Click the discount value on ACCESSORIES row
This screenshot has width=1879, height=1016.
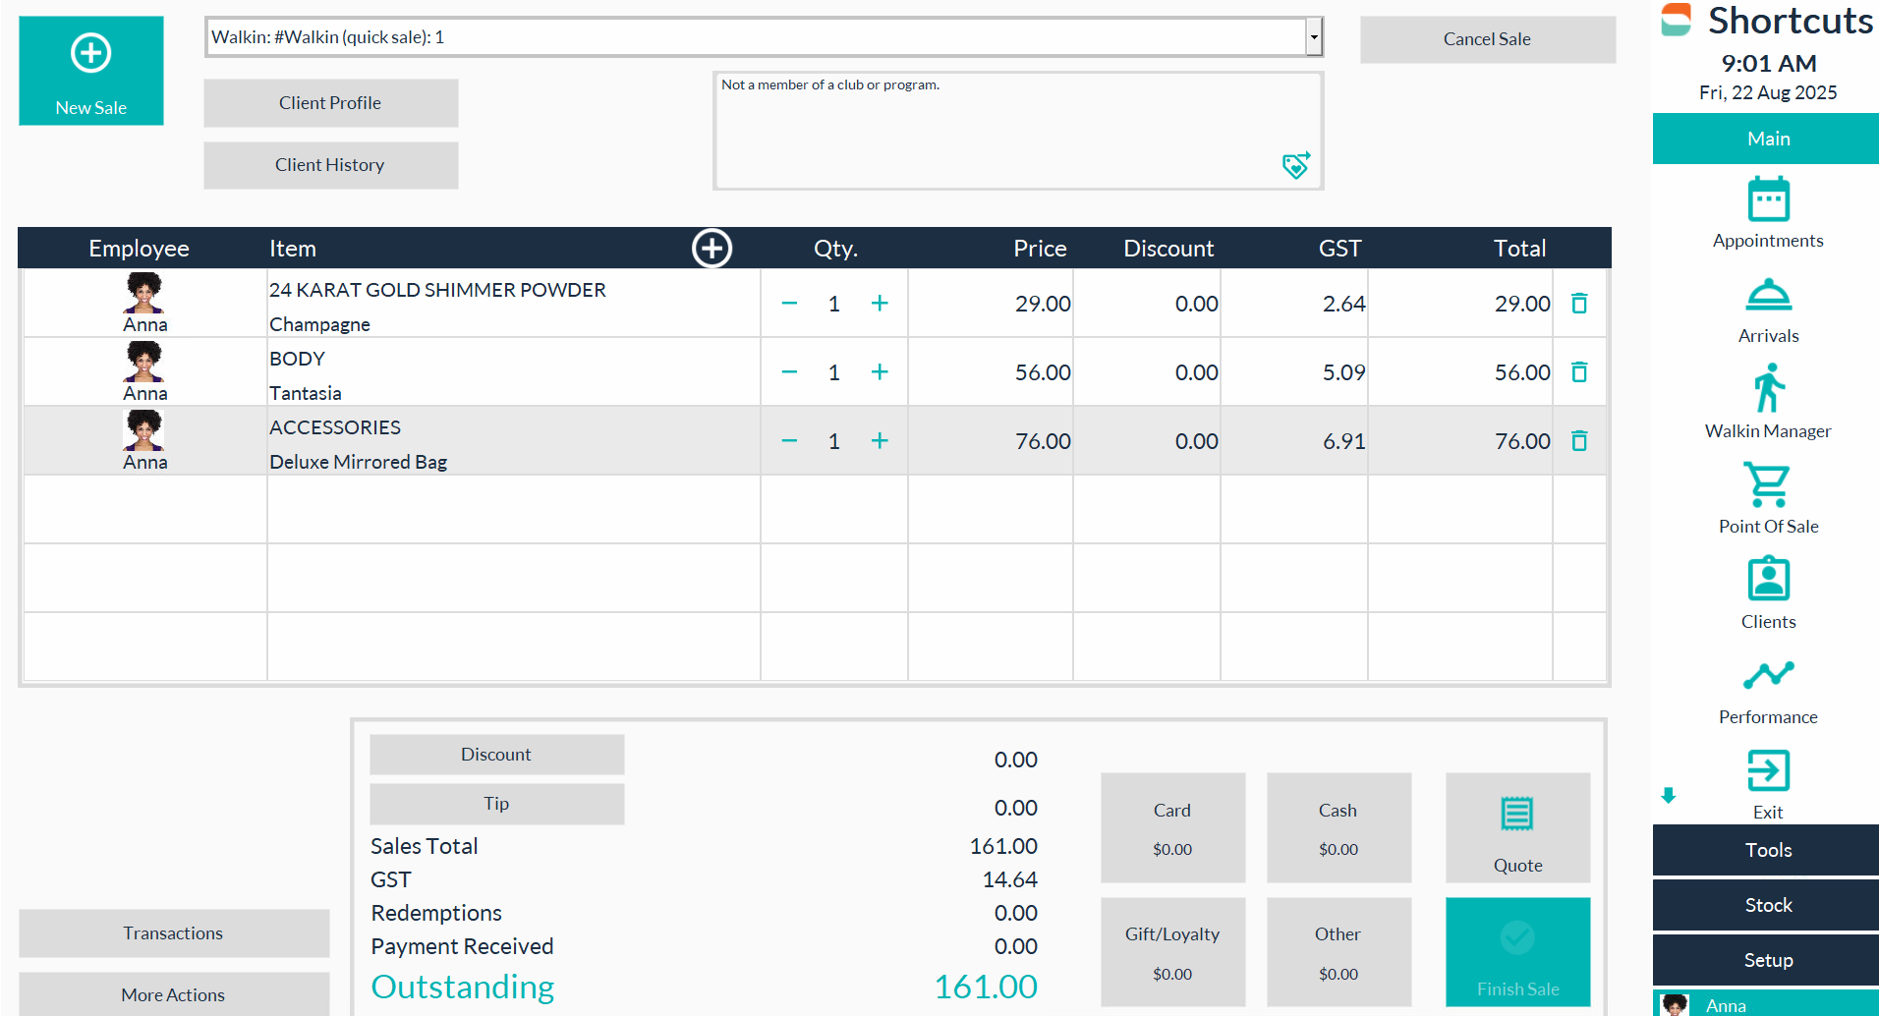click(x=1196, y=441)
